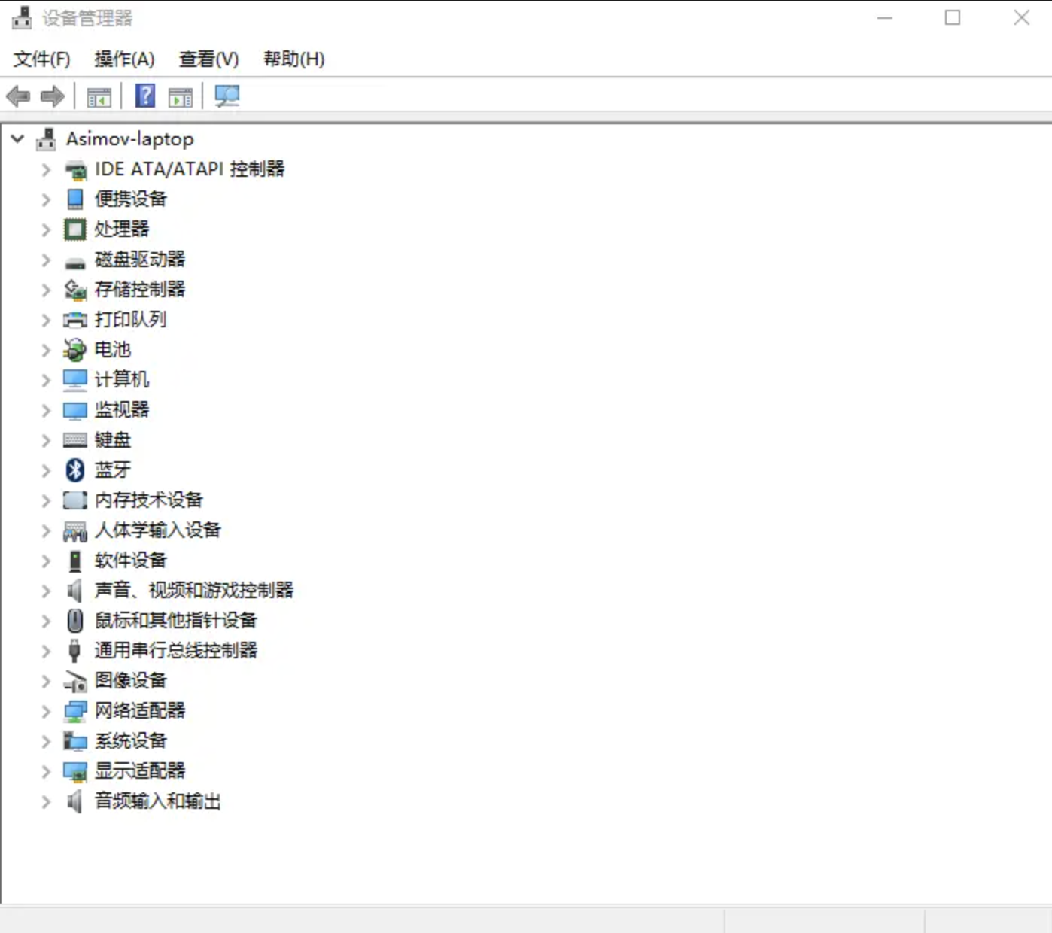Click the IDE ATA/ATAPI 控制器 icon
Screen dimensions: 1052x933
point(75,170)
